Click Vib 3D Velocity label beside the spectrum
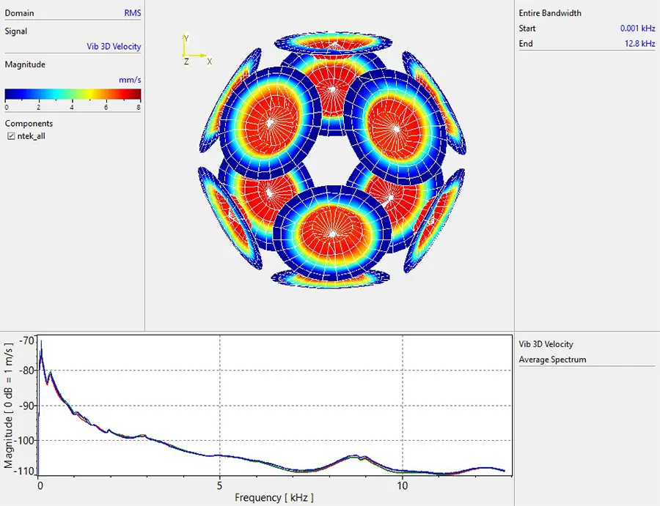Viewport: 660px width, 506px height. click(546, 344)
